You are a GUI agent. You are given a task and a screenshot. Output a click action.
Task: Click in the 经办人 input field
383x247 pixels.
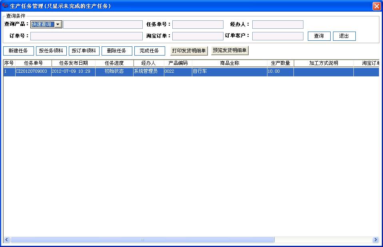(277, 24)
